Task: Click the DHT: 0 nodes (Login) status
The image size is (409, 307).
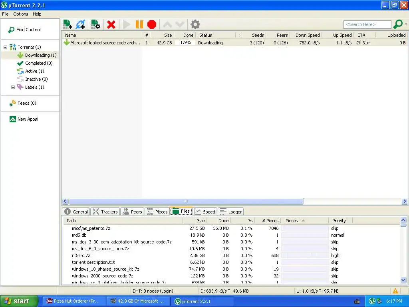Action: pyautogui.click(x=153, y=291)
